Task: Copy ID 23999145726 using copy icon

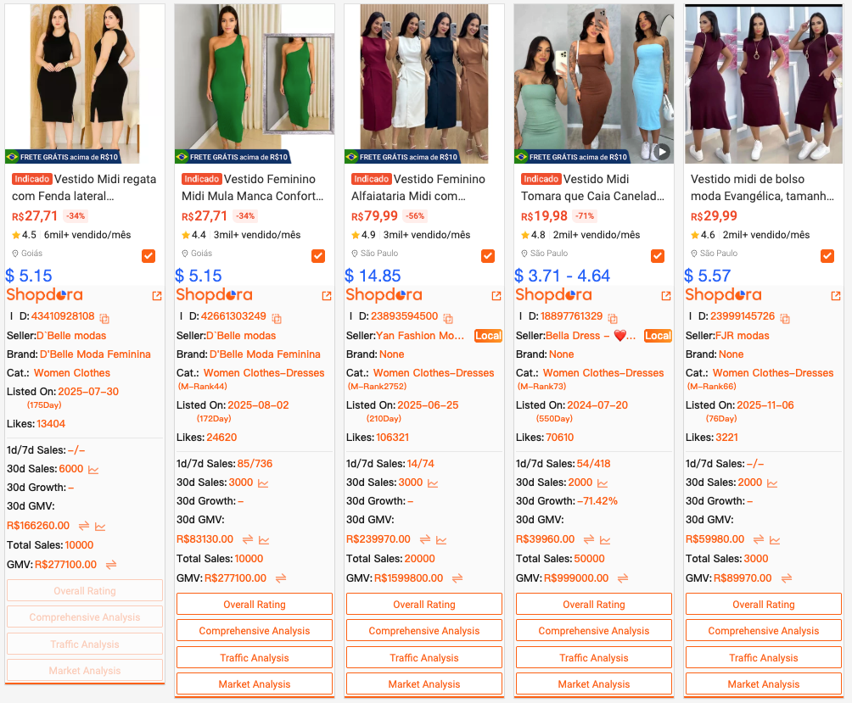Action: [785, 318]
